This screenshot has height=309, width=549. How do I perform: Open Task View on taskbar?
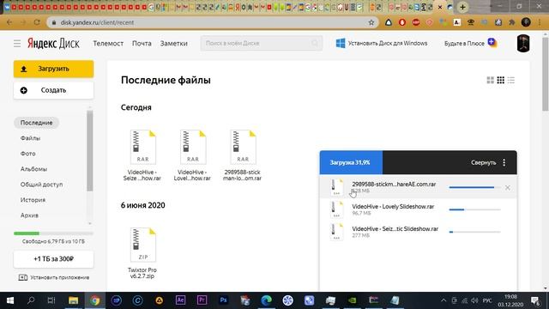coord(51,300)
